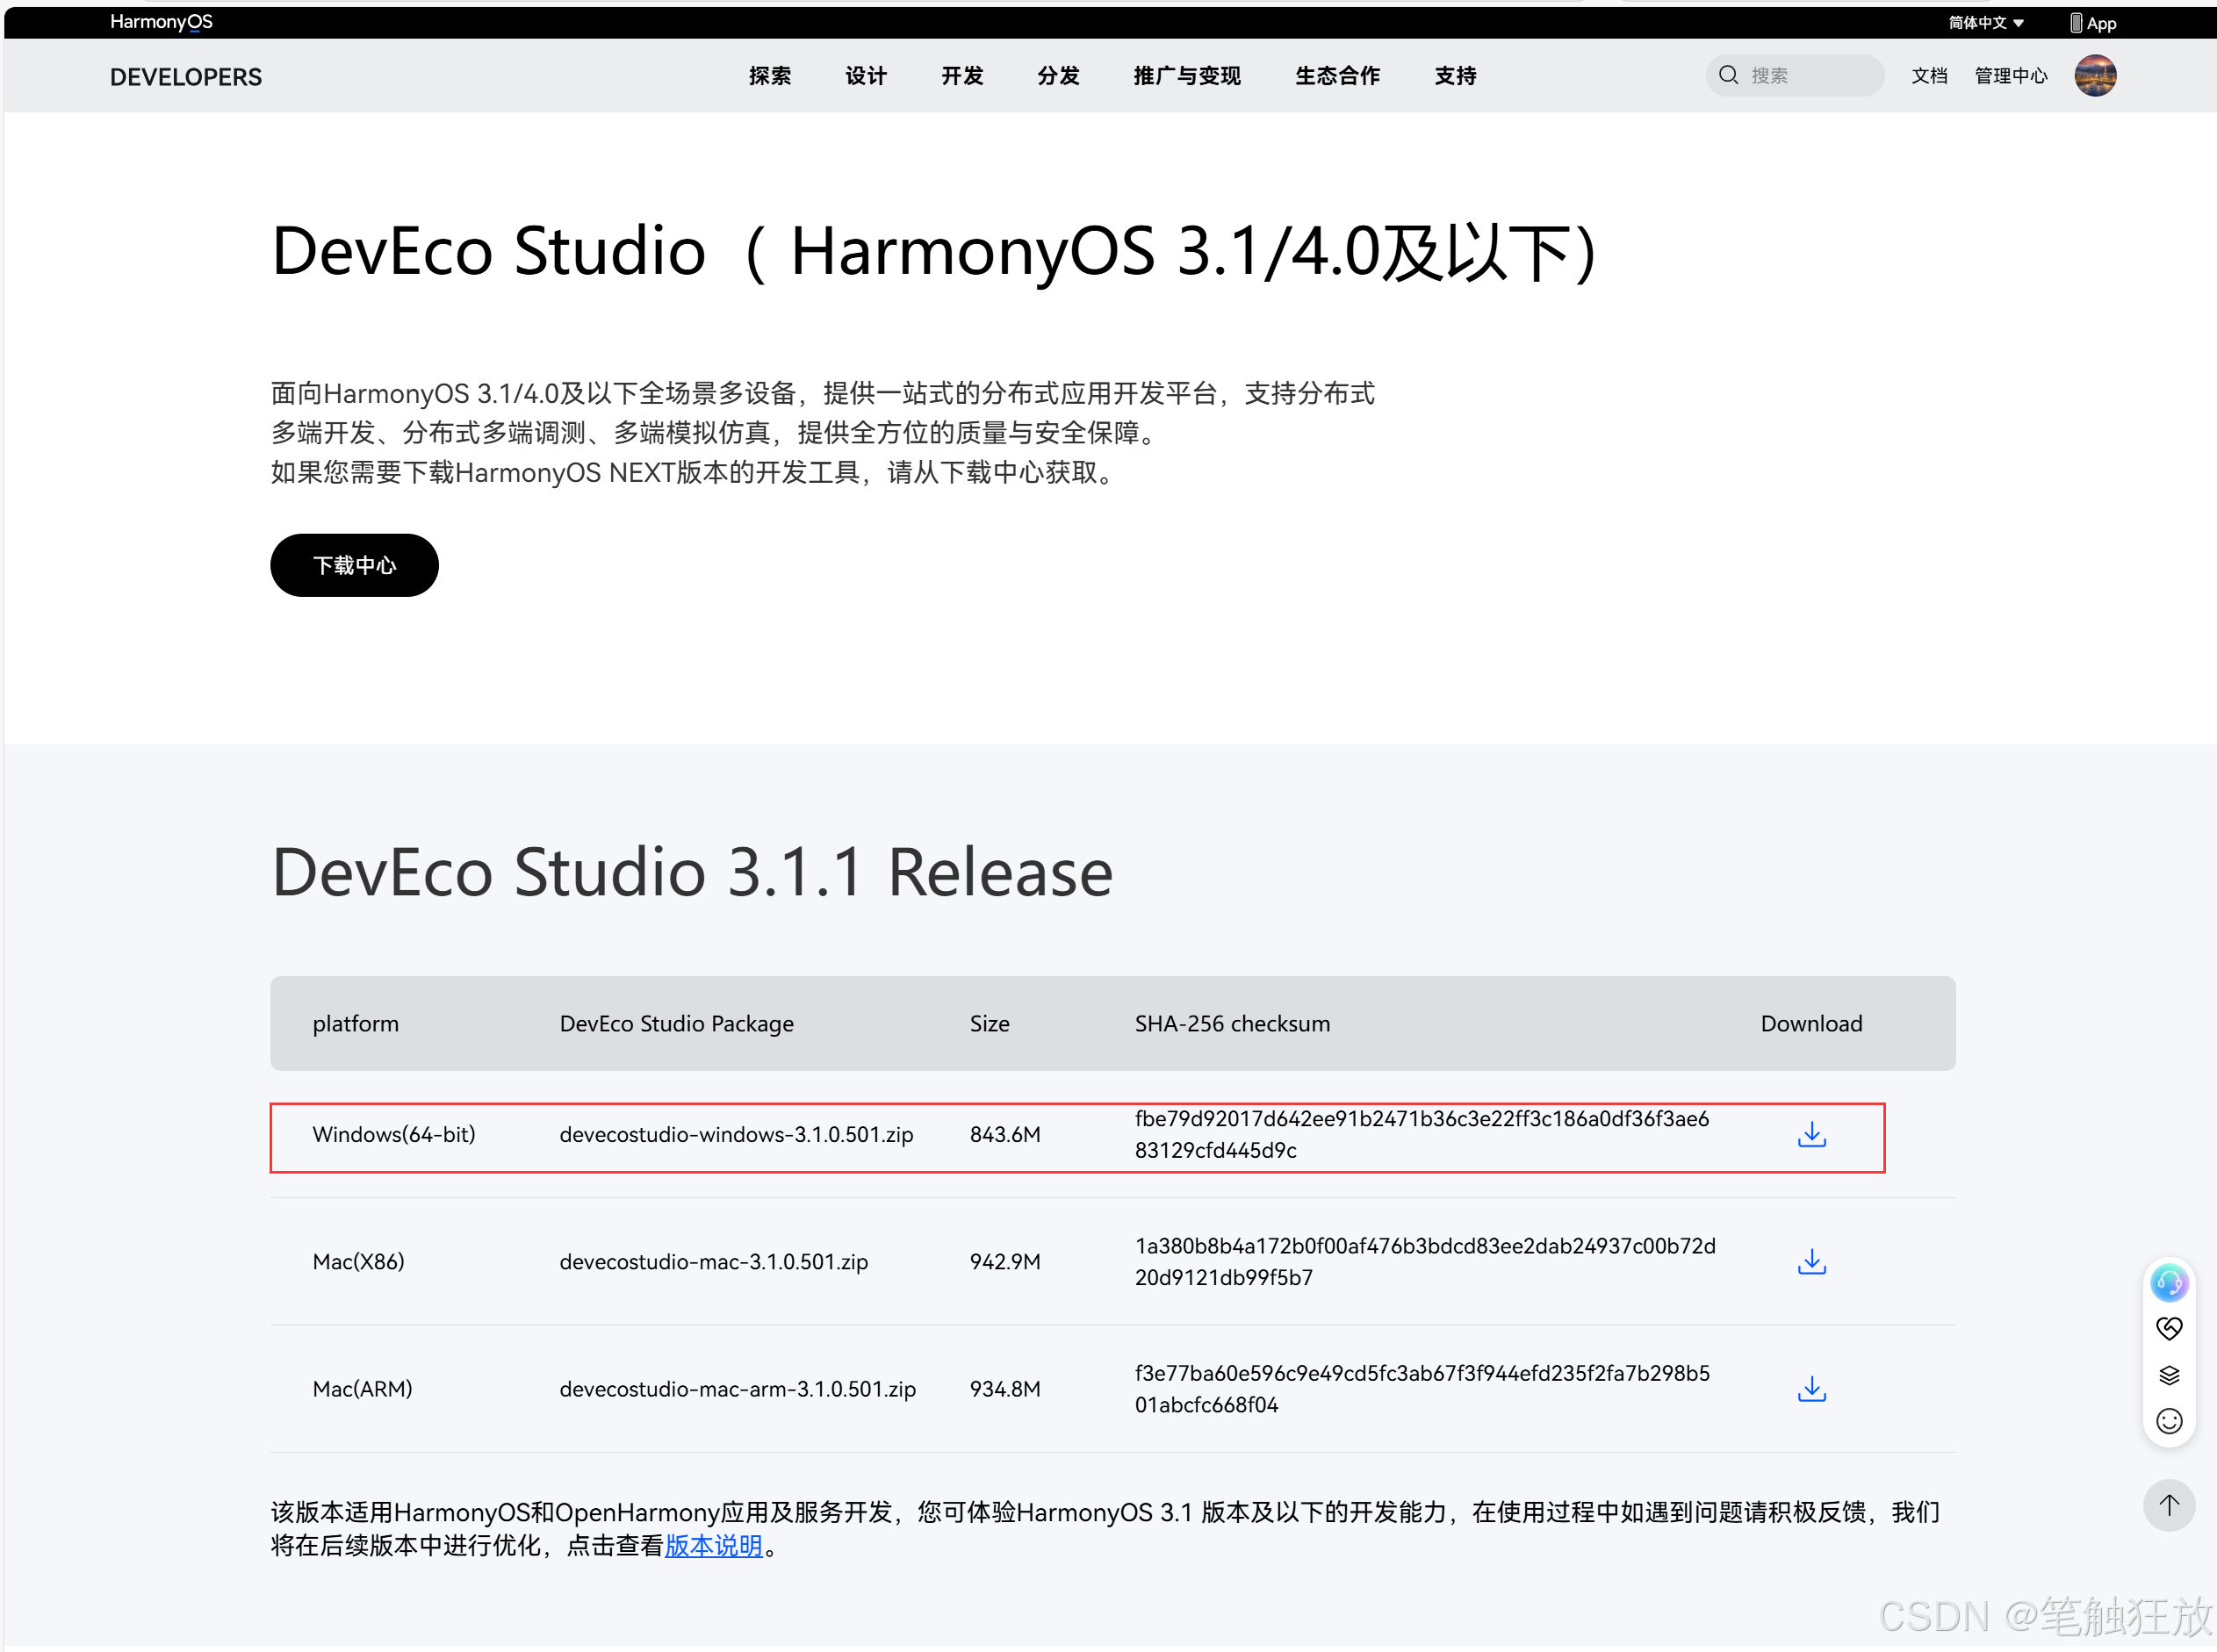2217x1652 pixels.
Task: Click the search magnifier icon
Action: click(1728, 75)
